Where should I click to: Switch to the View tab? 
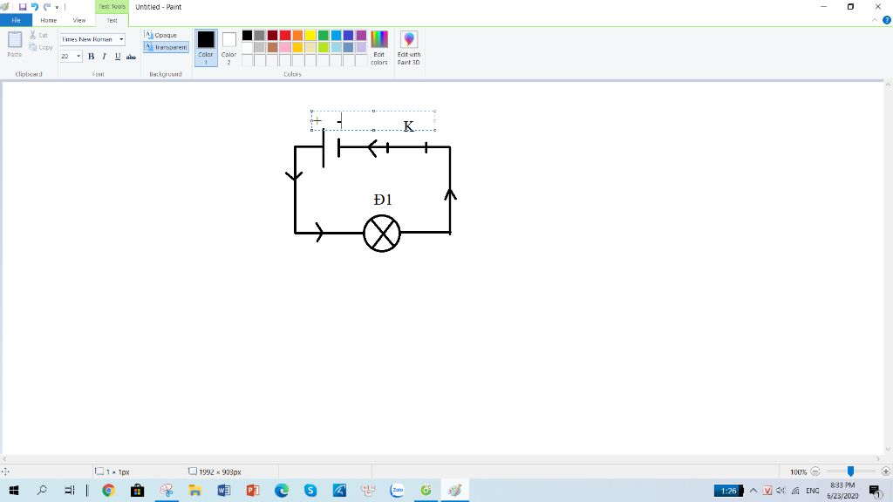point(79,21)
